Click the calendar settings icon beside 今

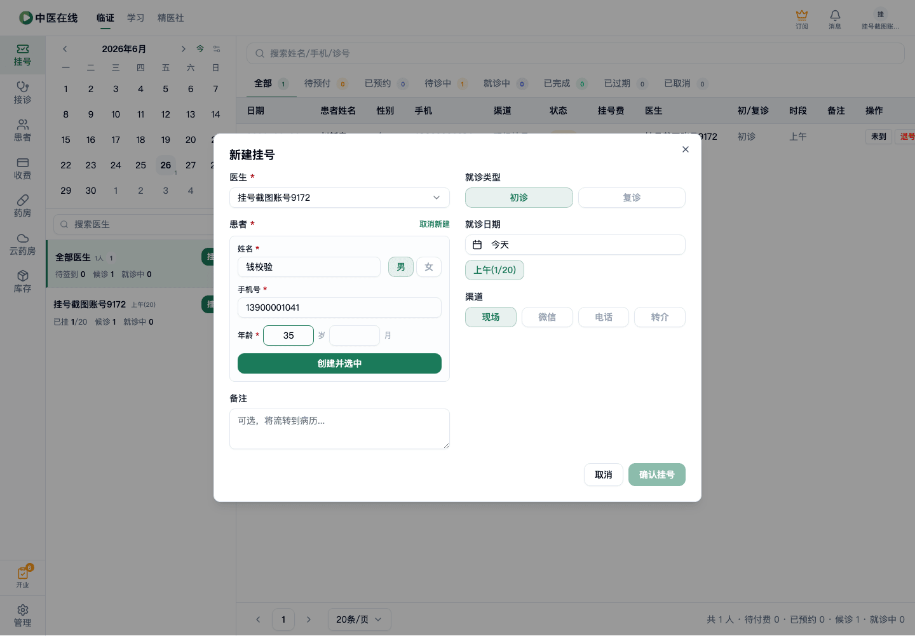pyautogui.click(x=217, y=49)
